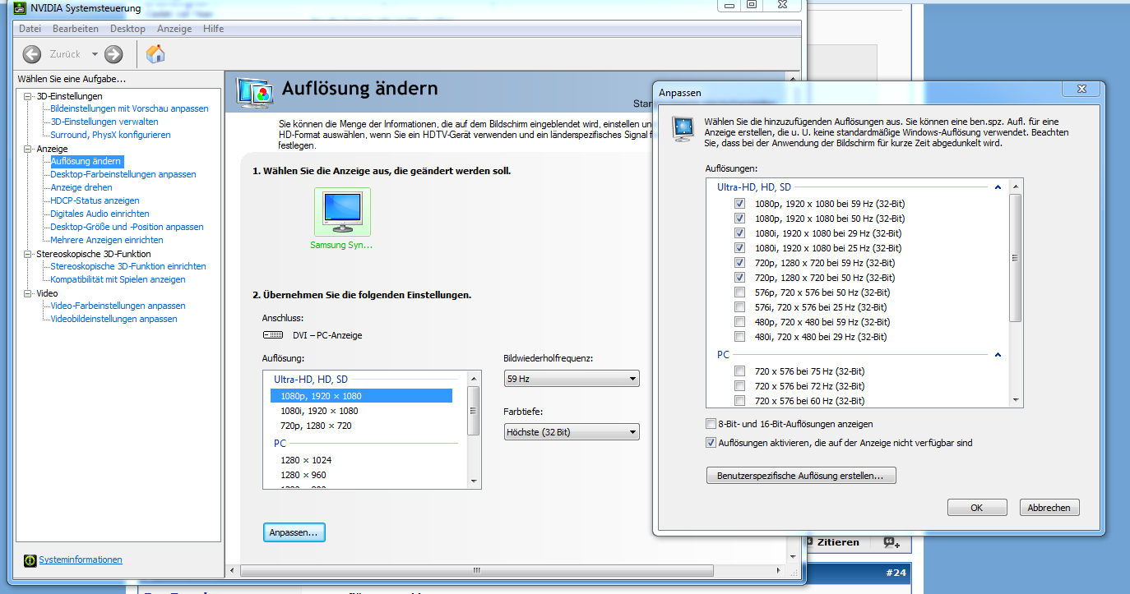
Task: Uncheck 1080p 1920 x 1080 bei 50 Hz
Action: coord(740,219)
